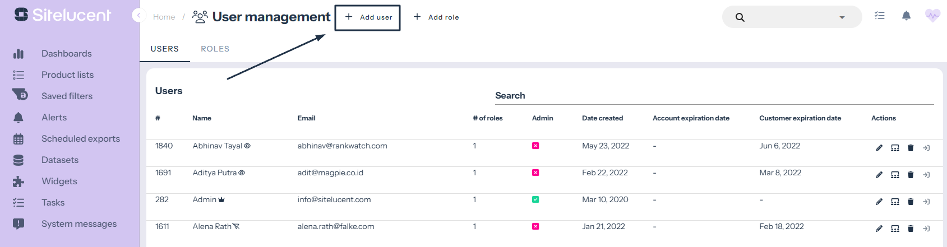Toggle admin status for Alena Rath
Image resolution: width=947 pixels, height=247 pixels.
[x=535, y=227]
